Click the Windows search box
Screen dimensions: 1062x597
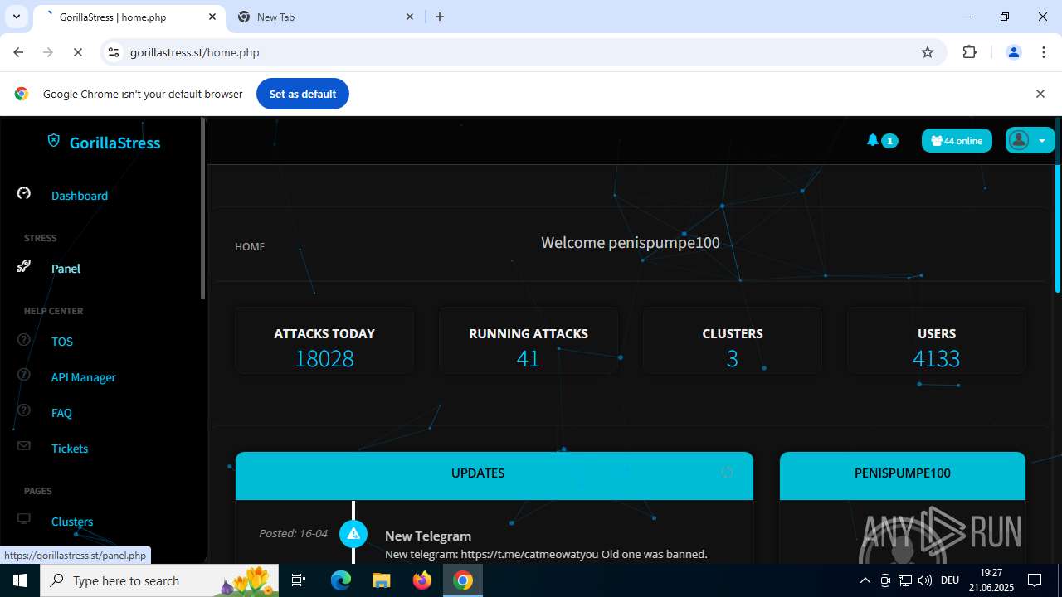pyautogui.click(x=160, y=580)
